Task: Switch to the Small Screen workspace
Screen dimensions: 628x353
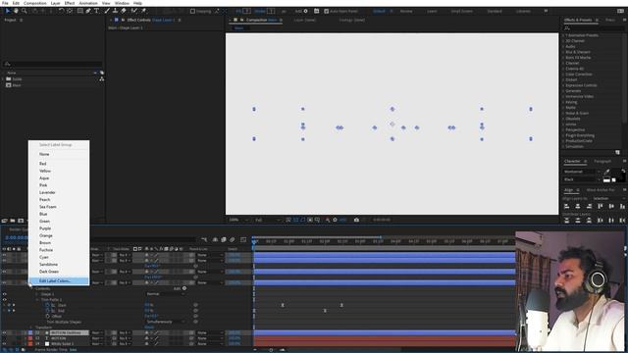Action: [461, 11]
